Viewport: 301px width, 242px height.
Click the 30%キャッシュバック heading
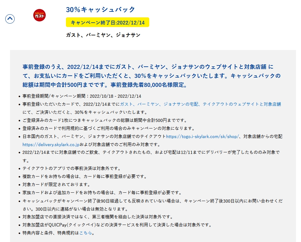100,9
